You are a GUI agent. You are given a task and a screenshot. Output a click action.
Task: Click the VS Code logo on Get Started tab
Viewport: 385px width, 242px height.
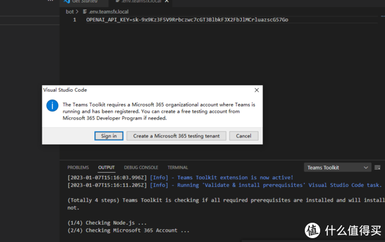click(x=67, y=1)
